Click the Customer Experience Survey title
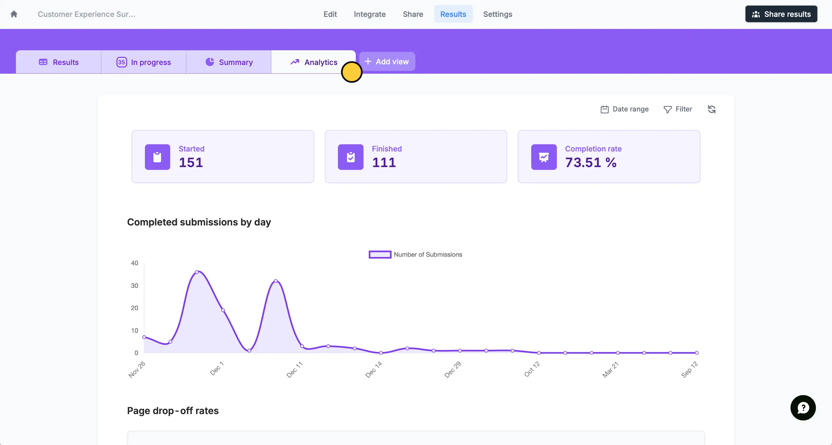 point(86,14)
